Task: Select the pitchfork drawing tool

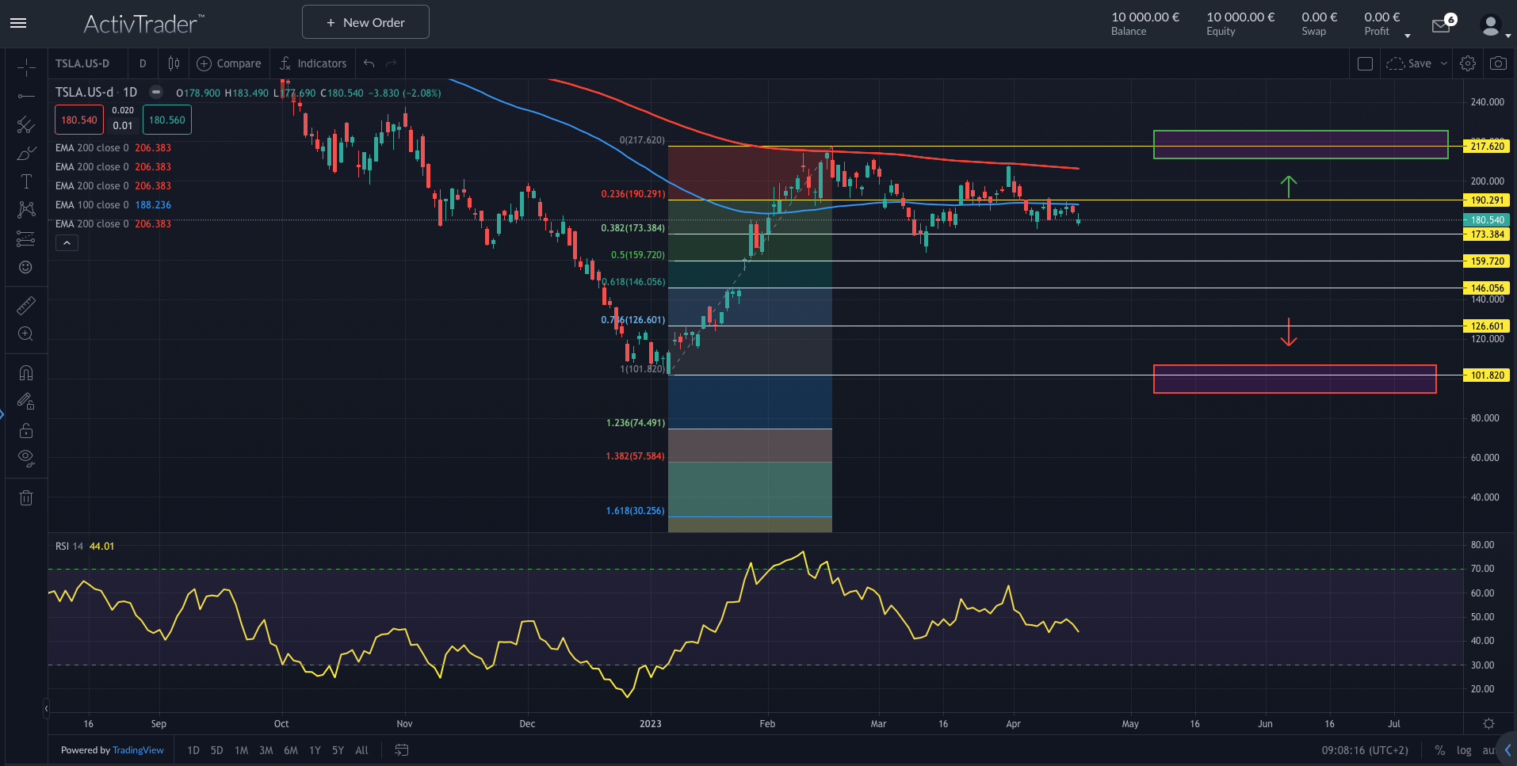Action: [x=26, y=124]
